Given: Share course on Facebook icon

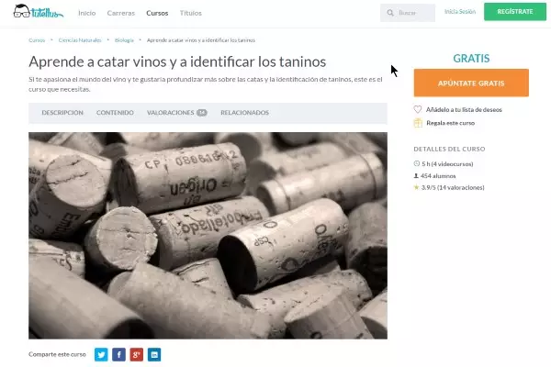Looking at the screenshot, I should (118, 354).
